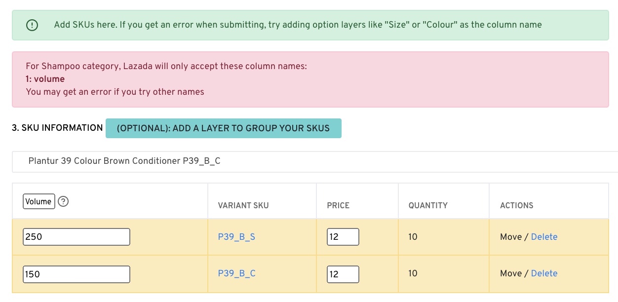This screenshot has height=302, width=618.
Task: Open the P39_B_C variant SKU link
Action: point(237,273)
